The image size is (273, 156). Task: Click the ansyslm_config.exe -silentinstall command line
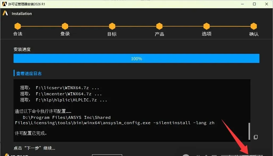[x=115, y=123]
